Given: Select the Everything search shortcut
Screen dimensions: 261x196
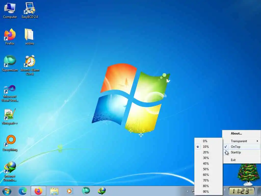Looking at the screenshot, I should [x=10, y=143].
